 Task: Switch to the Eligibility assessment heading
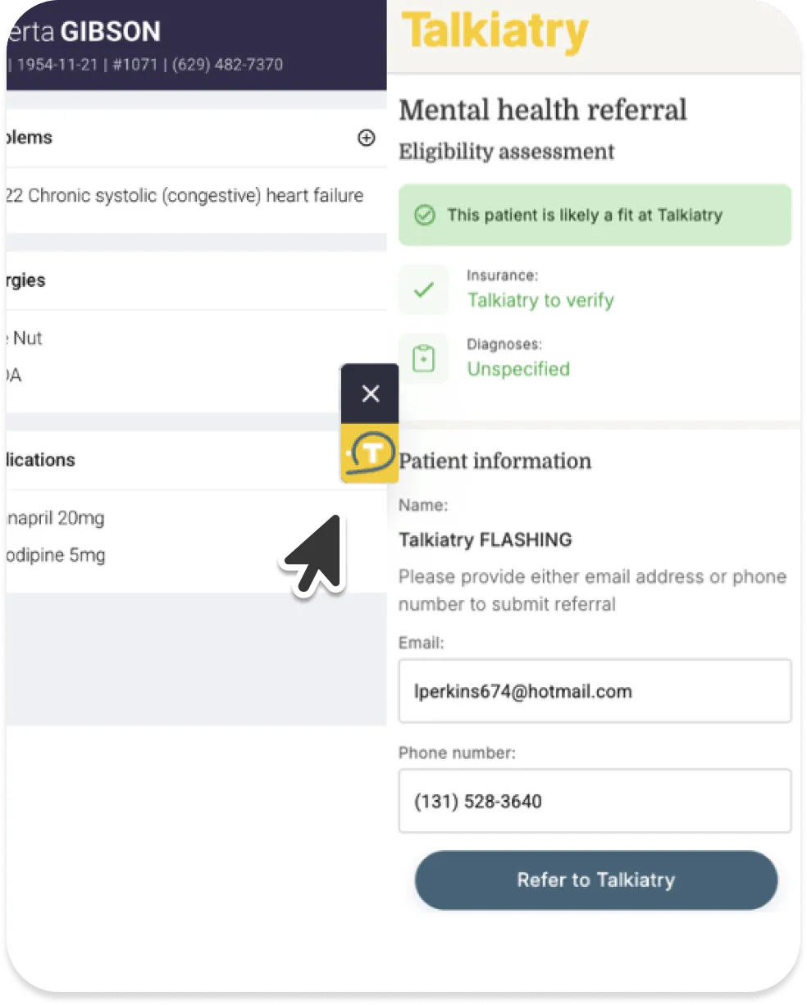coord(506,152)
